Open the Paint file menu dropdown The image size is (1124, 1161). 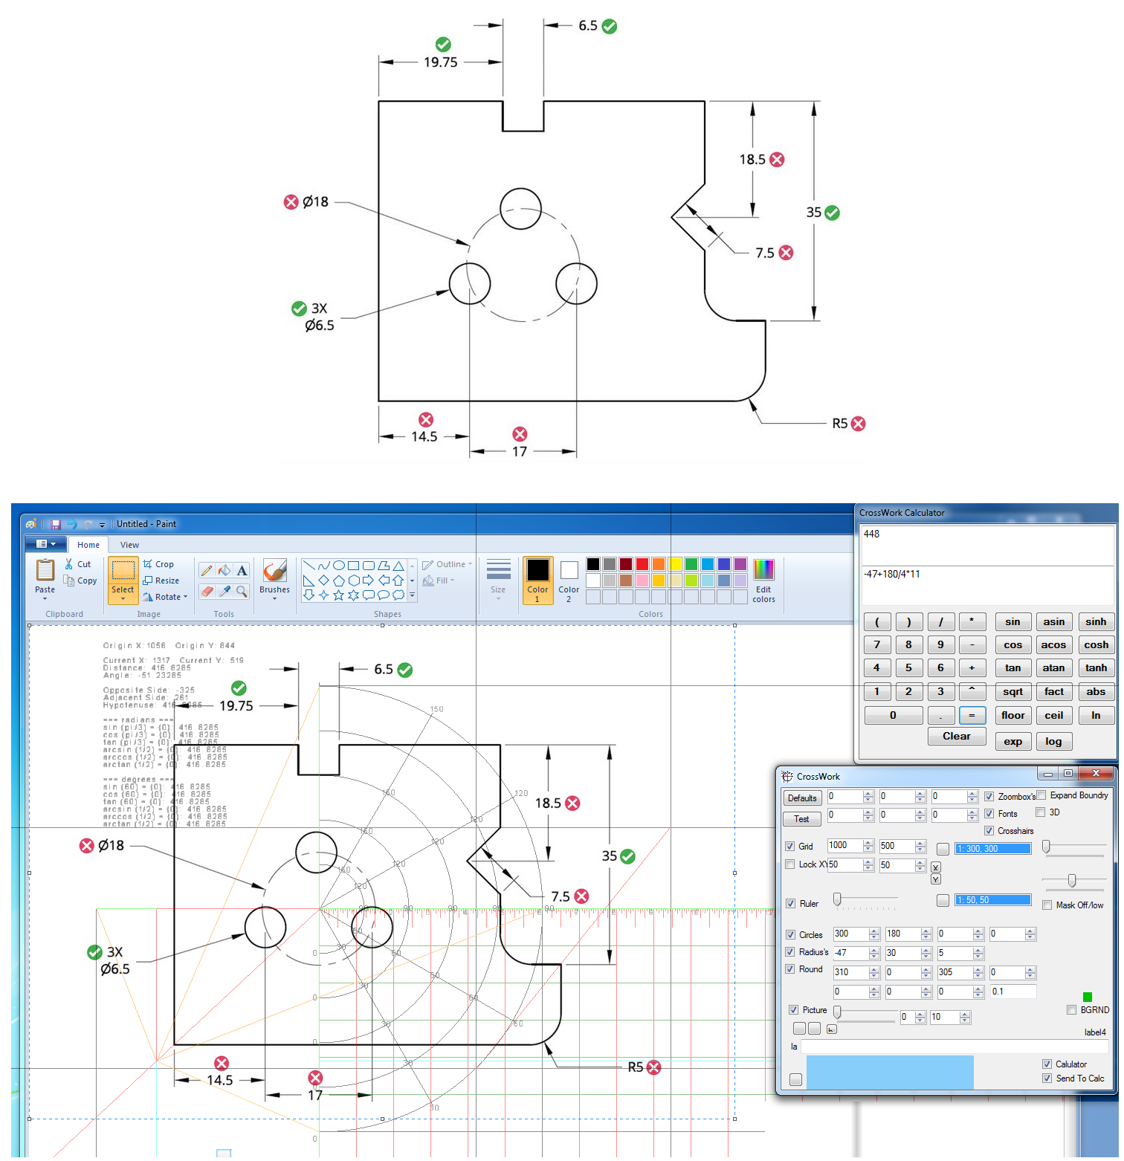[x=46, y=544]
